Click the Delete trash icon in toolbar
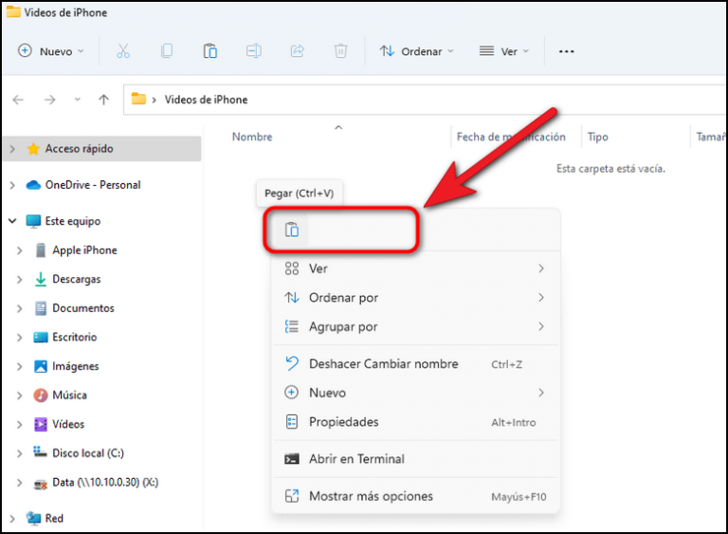This screenshot has width=728, height=534. 341,51
